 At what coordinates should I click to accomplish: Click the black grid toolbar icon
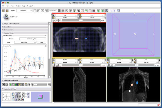tap(94, 11)
